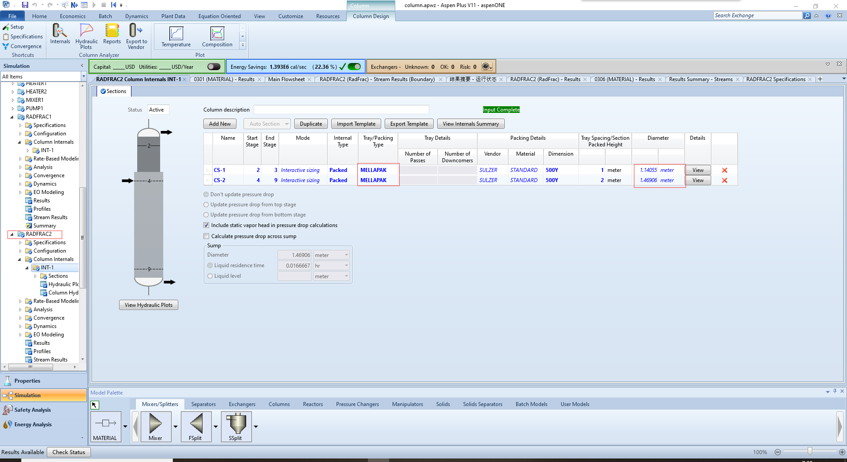This screenshot has height=462, width=847.
Task: Open the Internals column analyzer tool
Action: point(60,34)
